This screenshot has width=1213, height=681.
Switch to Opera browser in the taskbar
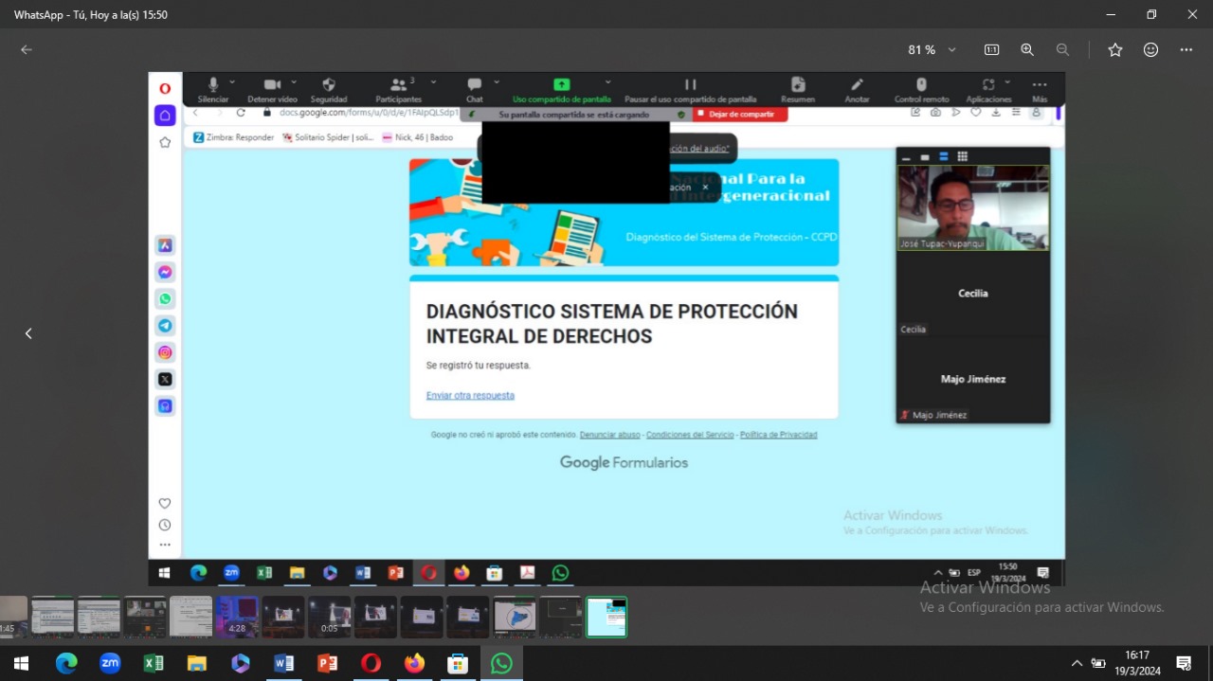point(371,663)
